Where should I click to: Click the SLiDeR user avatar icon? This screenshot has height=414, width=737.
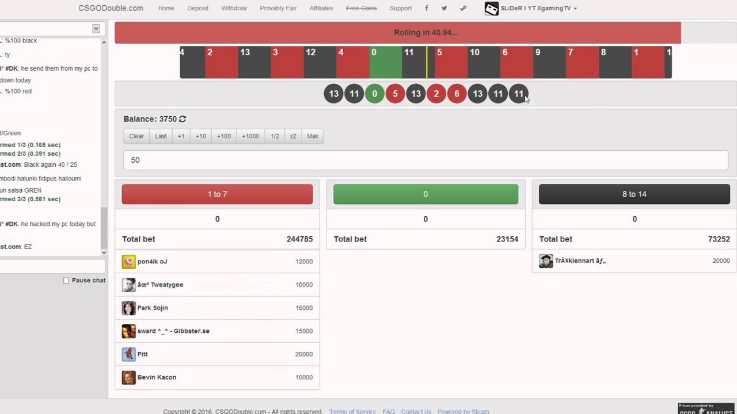click(x=492, y=8)
